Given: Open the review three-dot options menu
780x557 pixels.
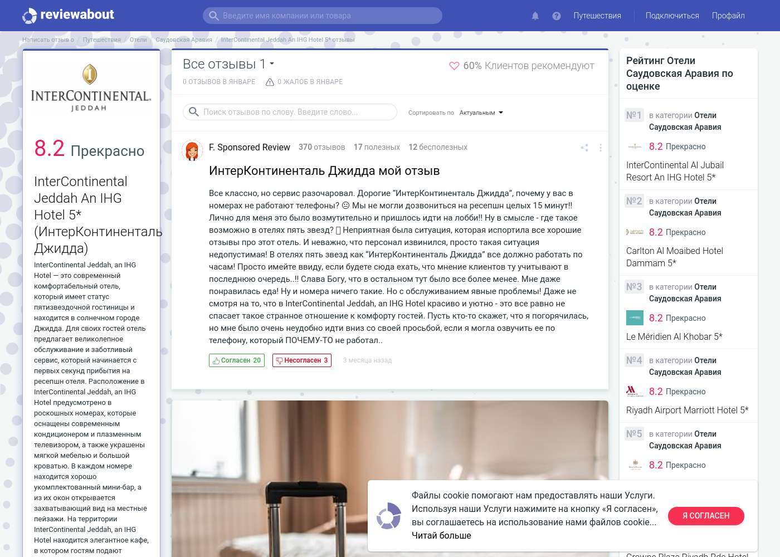Looking at the screenshot, I should click(x=600, y=148).
